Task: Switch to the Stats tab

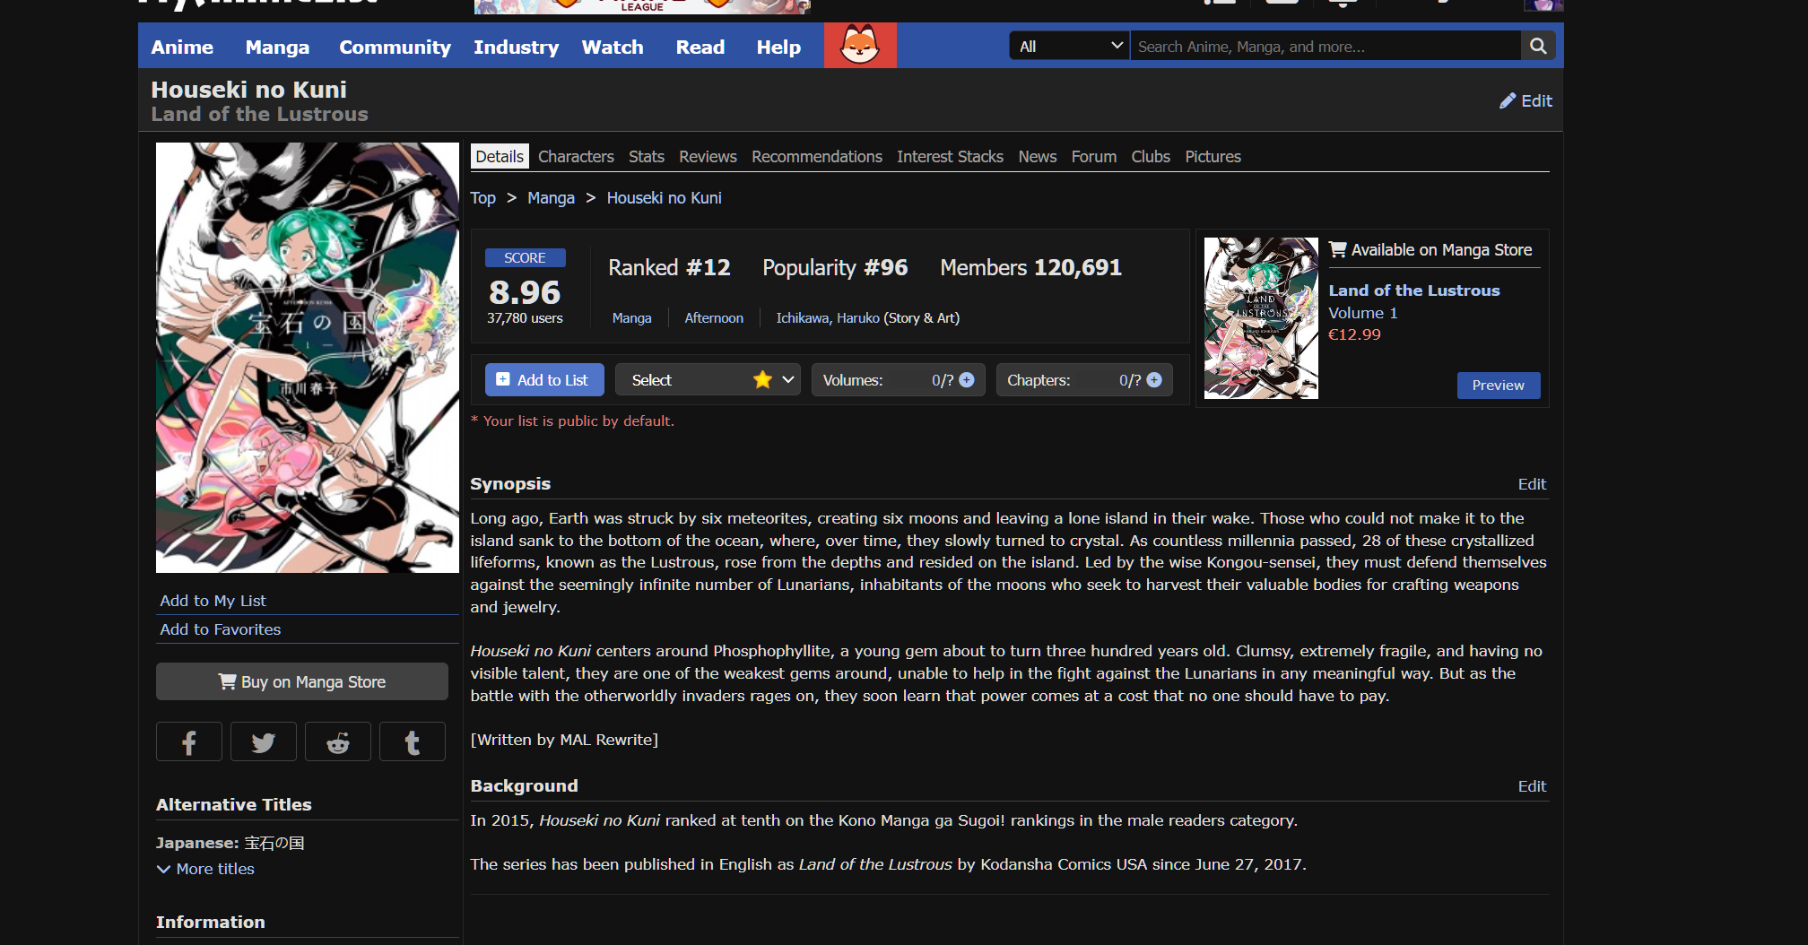Action: pyautogui.click(x=647, y=157)
